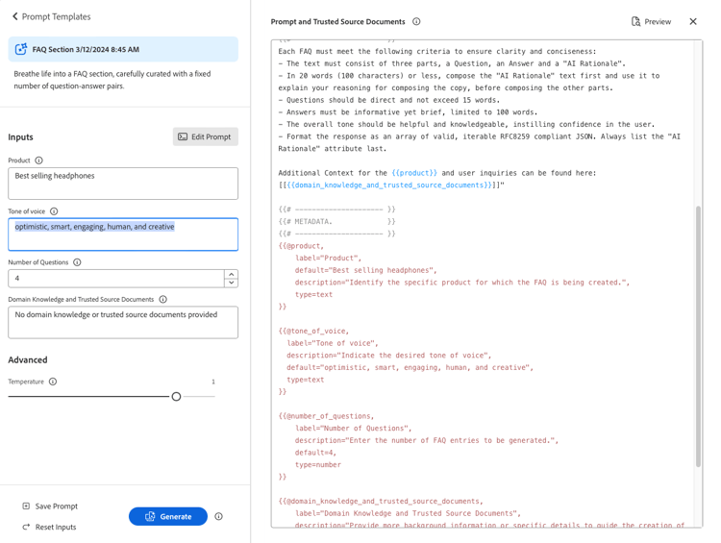Decrease Number of Questions with down arrow

(232, 283)
